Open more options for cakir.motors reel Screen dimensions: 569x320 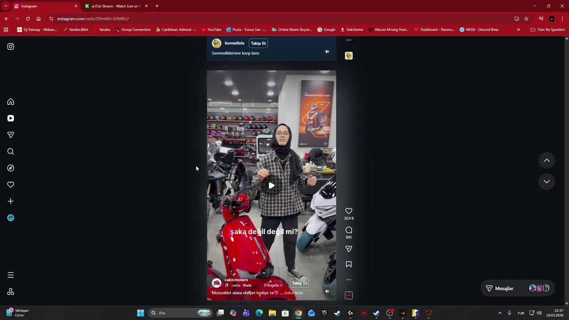pos(349,280)
